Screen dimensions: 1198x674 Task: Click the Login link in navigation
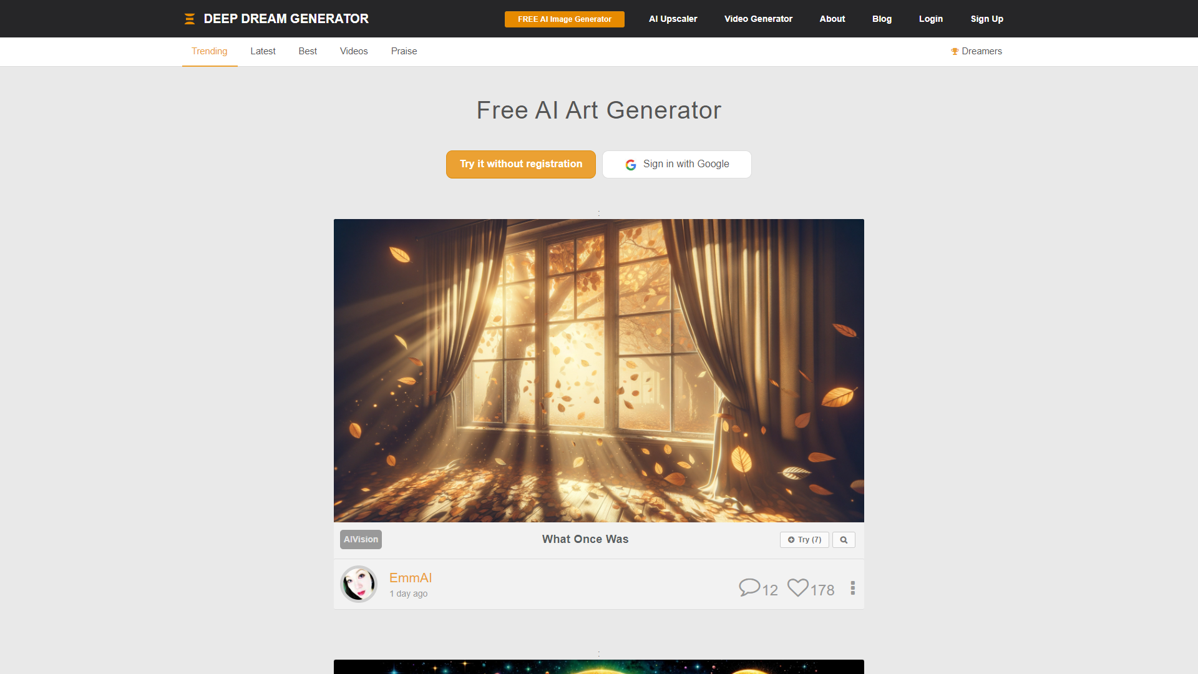[930, 18]
